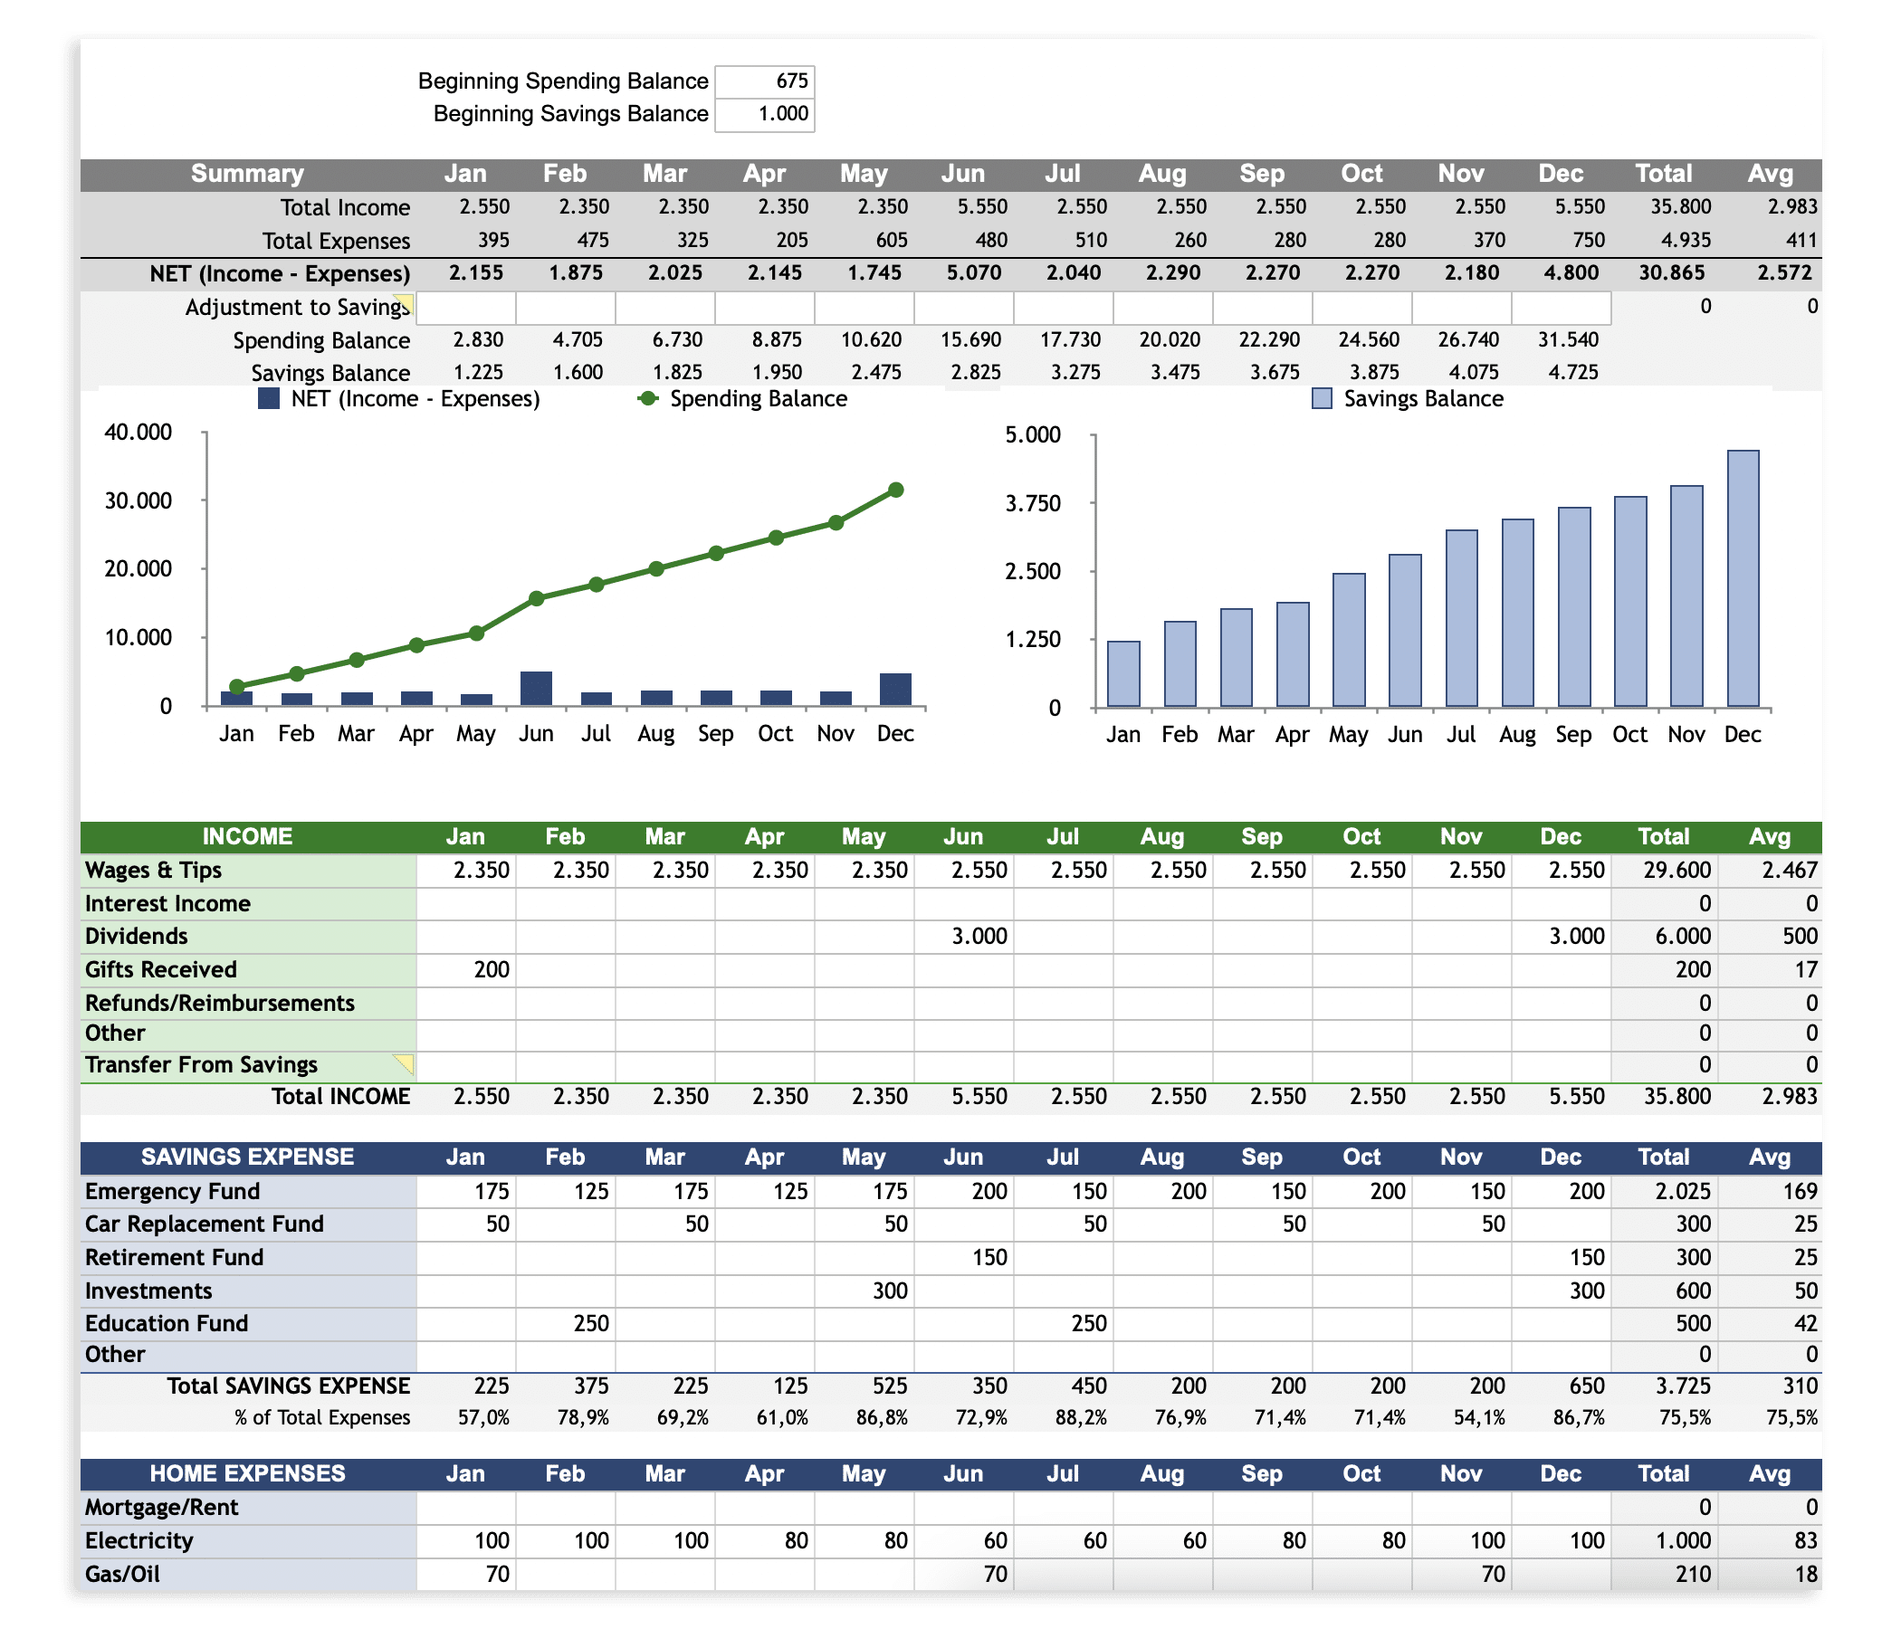
Task: Click the yellow comment marker on Transfer From Savings
Action: point(404,1063)
